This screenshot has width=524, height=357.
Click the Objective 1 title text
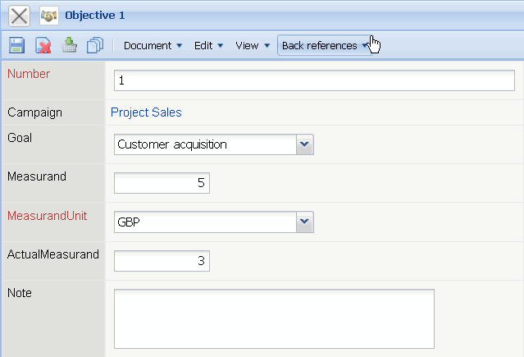coord(95,16)
